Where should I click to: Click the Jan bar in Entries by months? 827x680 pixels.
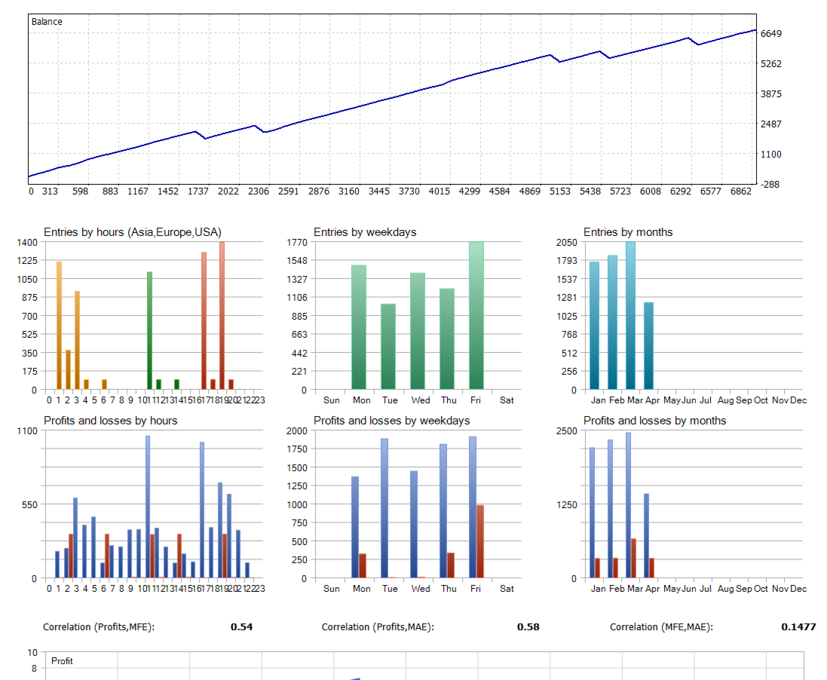click(594, 326)
